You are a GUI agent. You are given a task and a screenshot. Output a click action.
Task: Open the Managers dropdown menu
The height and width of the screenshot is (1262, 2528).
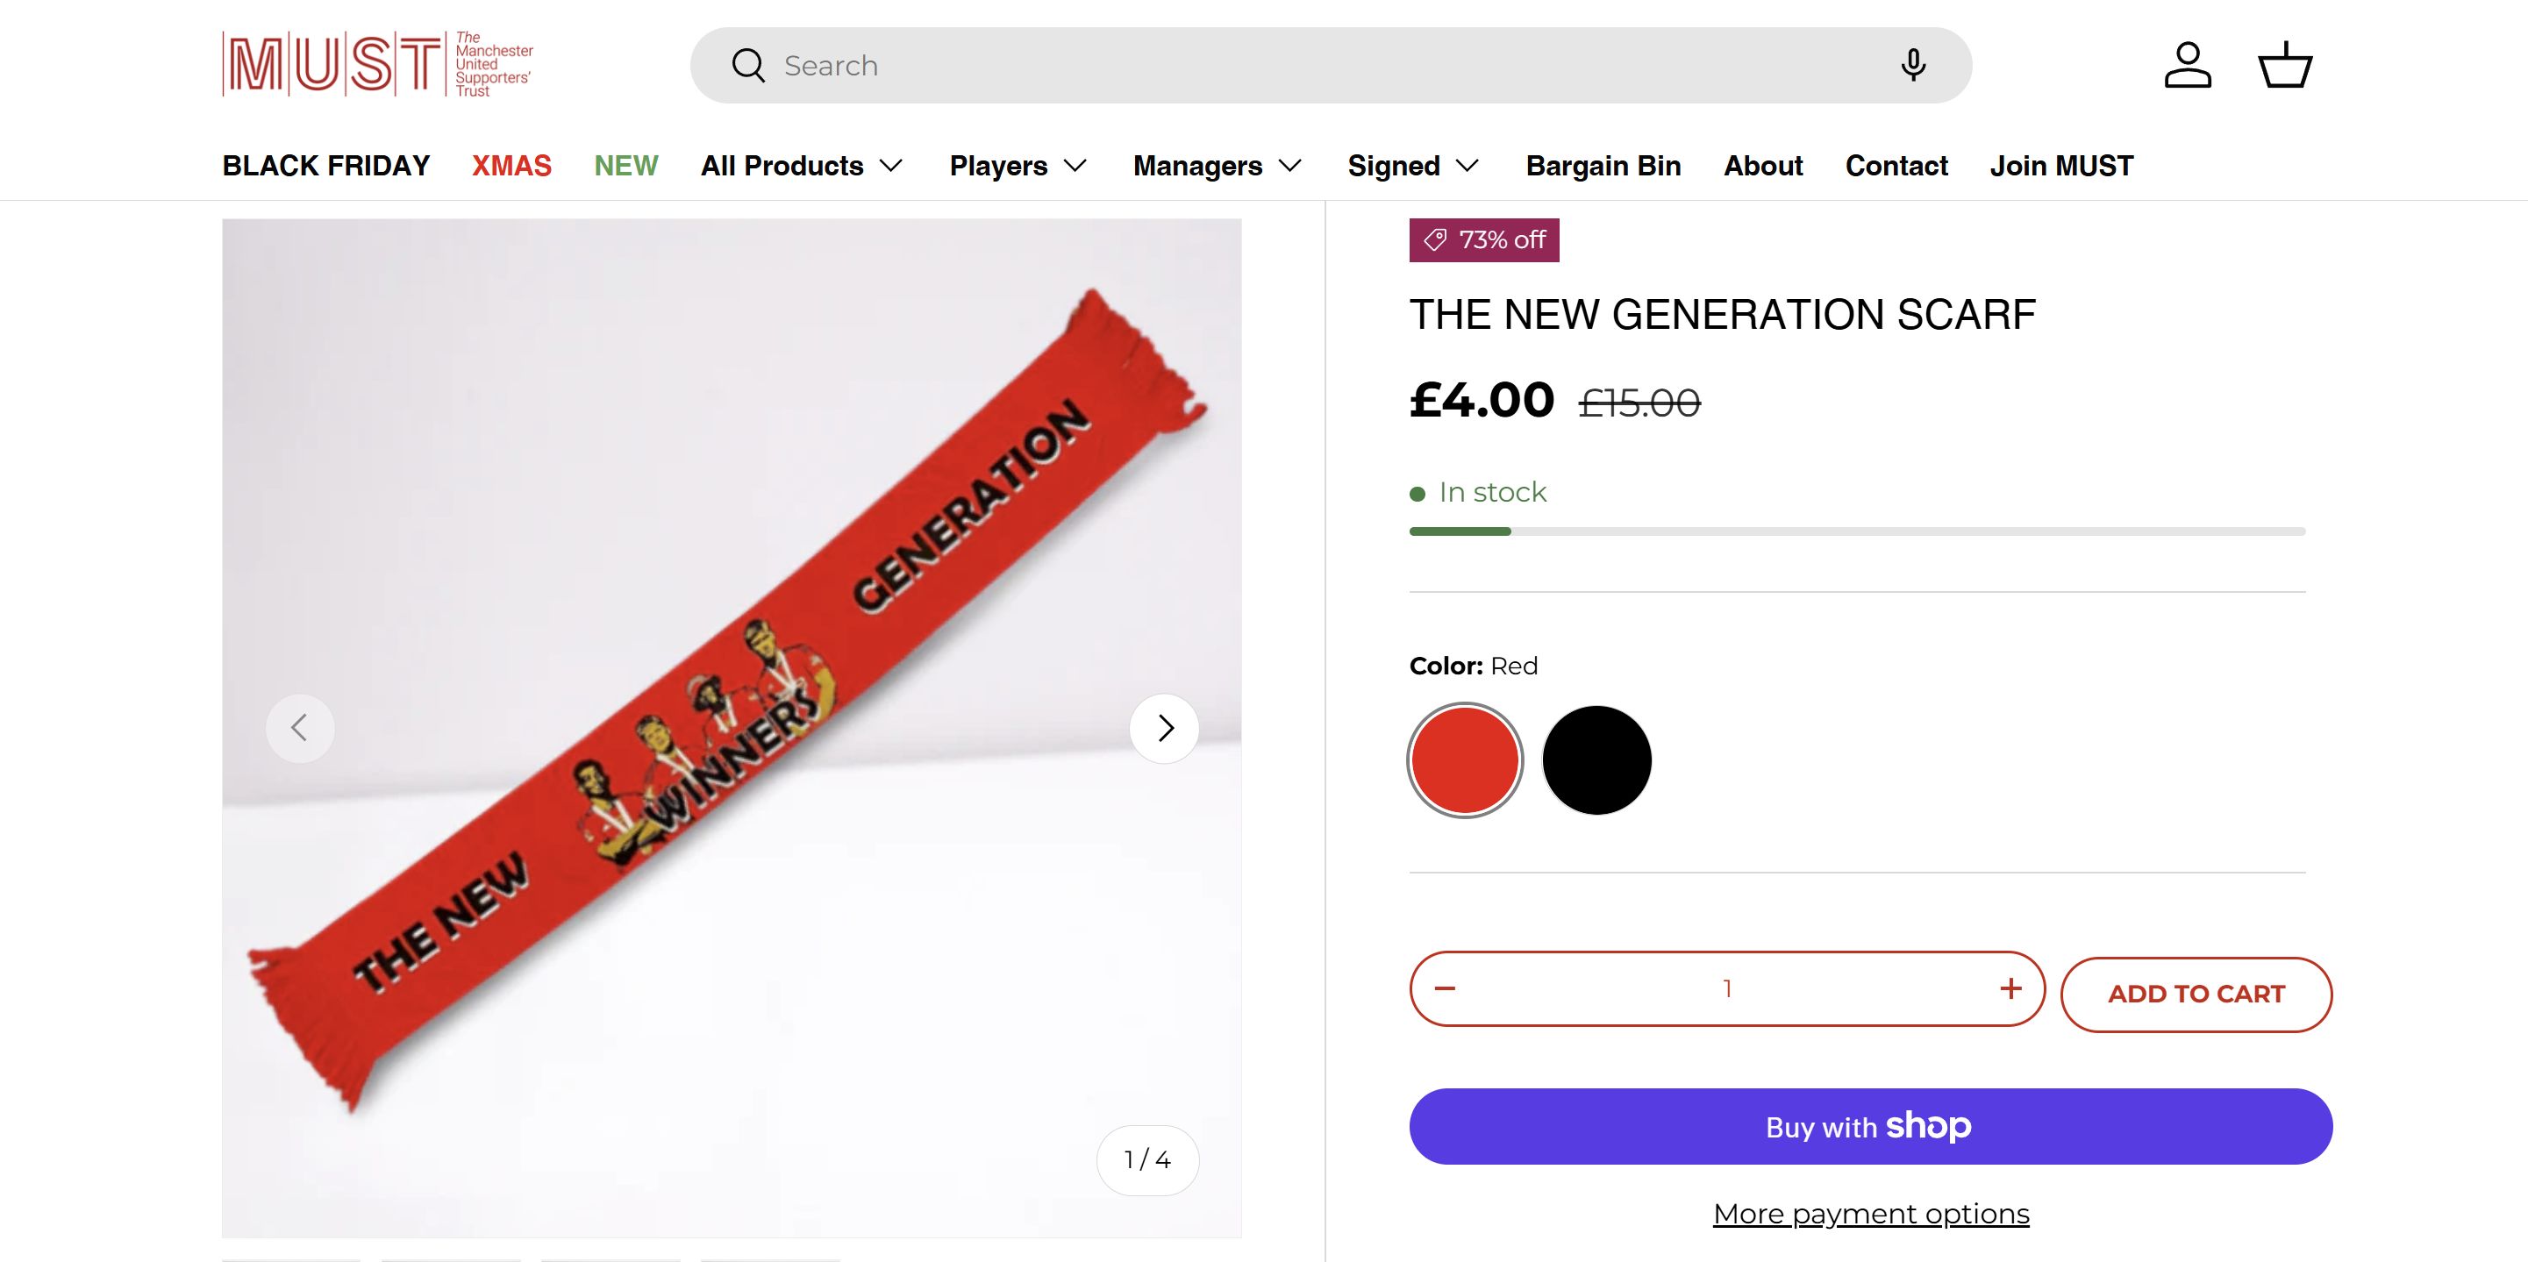(1218, 166)
